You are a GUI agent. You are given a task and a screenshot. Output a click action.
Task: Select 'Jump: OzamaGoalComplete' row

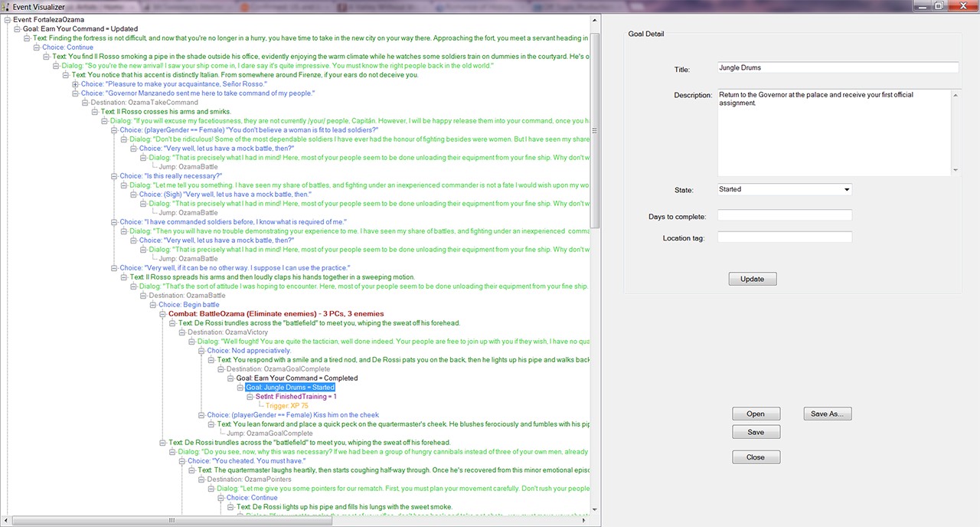click(269, 434)
